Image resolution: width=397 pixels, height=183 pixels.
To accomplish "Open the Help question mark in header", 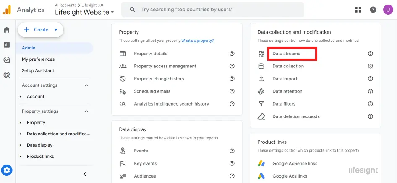I will (373, 10).
